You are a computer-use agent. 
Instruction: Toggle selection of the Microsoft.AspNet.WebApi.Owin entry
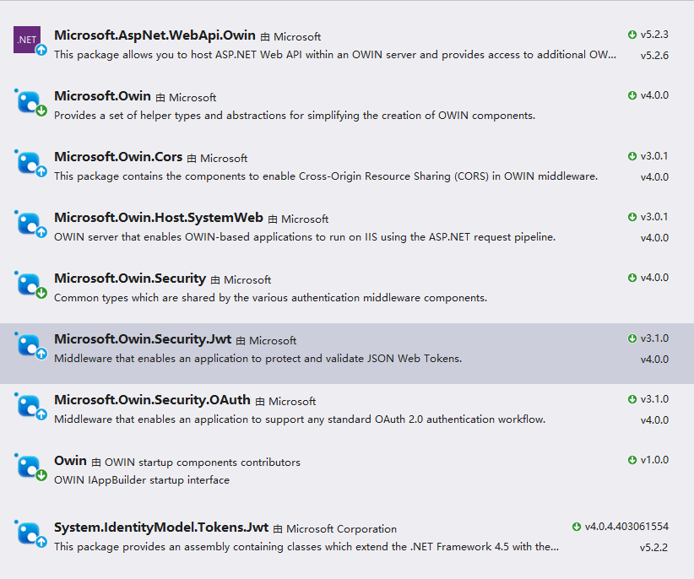pyautogui.click(x=338, y=46)
